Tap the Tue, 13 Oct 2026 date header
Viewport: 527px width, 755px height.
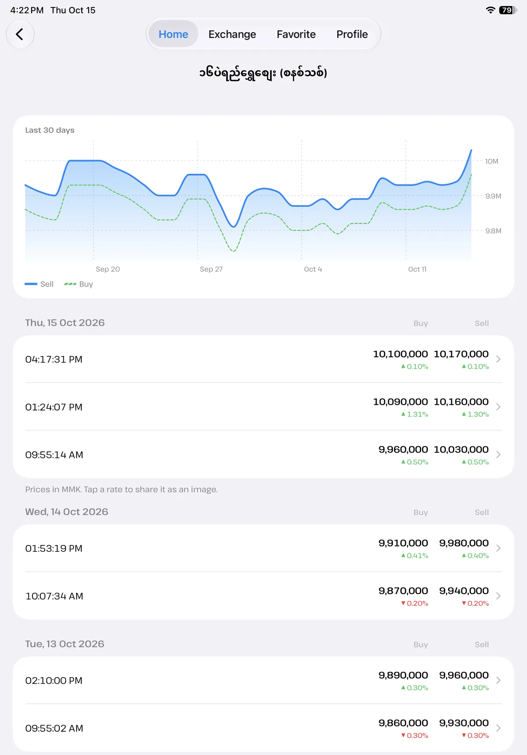(x=65, y=644)
